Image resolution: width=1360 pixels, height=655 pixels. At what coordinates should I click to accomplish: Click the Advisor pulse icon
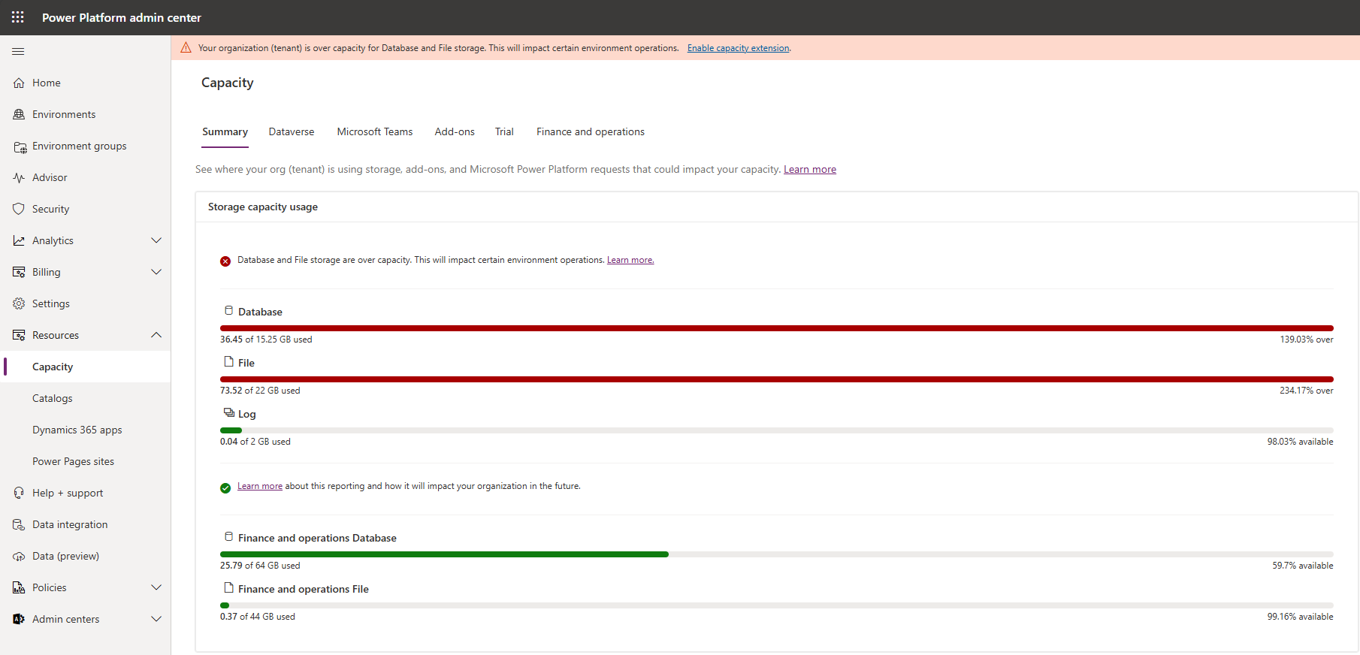(x=19, y=177)
